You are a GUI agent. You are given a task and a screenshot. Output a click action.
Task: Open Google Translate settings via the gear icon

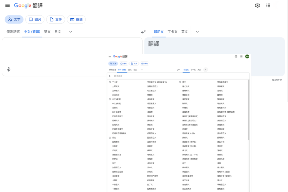pos(257,5)
